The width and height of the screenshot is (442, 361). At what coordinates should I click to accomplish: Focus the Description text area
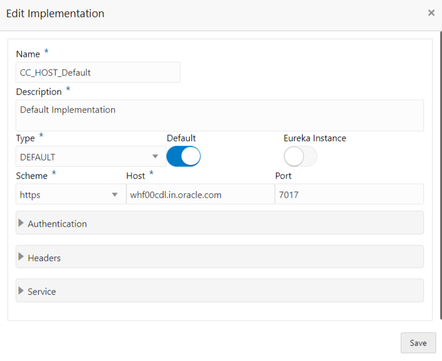[219, 115]
